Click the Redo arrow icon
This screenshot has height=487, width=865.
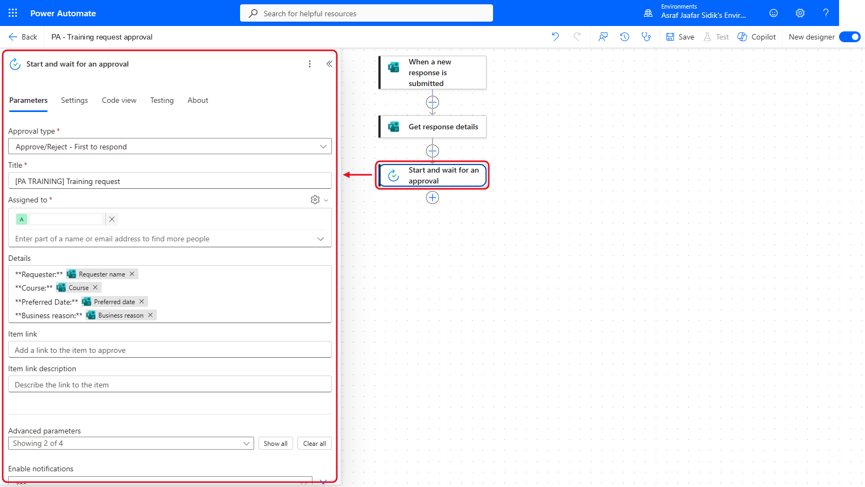[x=577, y=37]
